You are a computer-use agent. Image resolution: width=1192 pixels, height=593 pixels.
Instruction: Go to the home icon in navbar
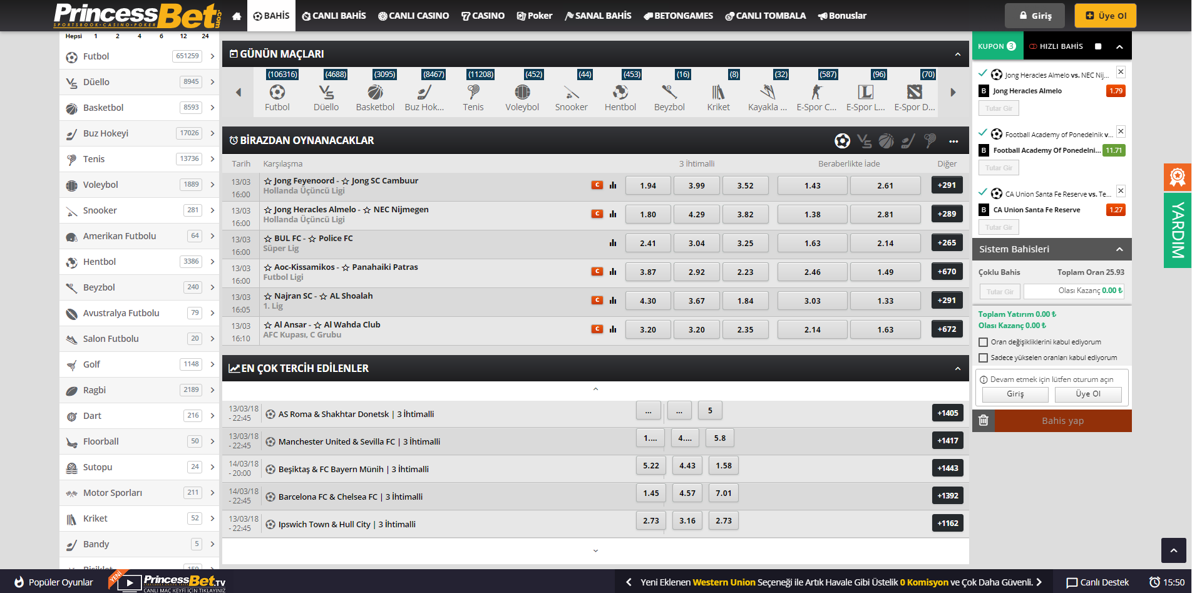(237, 16)
